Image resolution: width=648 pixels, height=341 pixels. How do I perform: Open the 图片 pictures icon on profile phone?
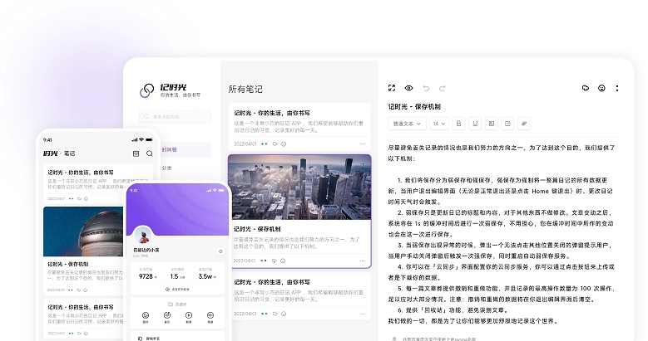click(146, 317)
